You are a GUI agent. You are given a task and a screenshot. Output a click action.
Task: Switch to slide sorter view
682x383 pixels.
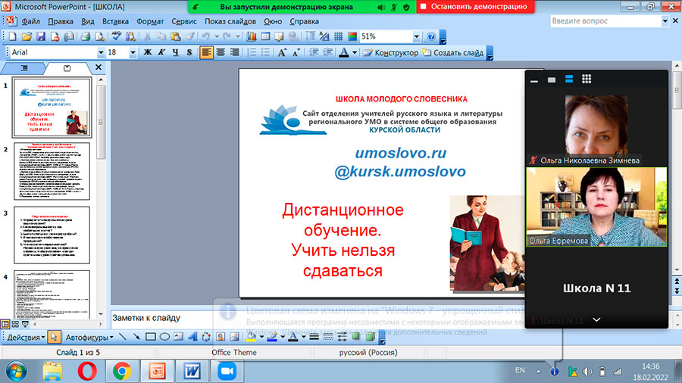[15, 324]
